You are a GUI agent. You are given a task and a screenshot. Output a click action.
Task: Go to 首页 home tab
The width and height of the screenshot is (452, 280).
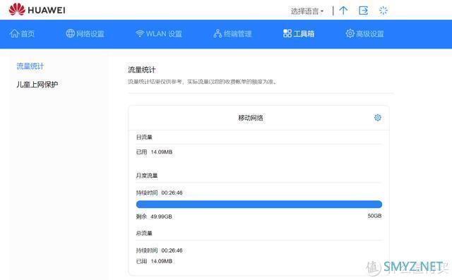pos(22,34)
